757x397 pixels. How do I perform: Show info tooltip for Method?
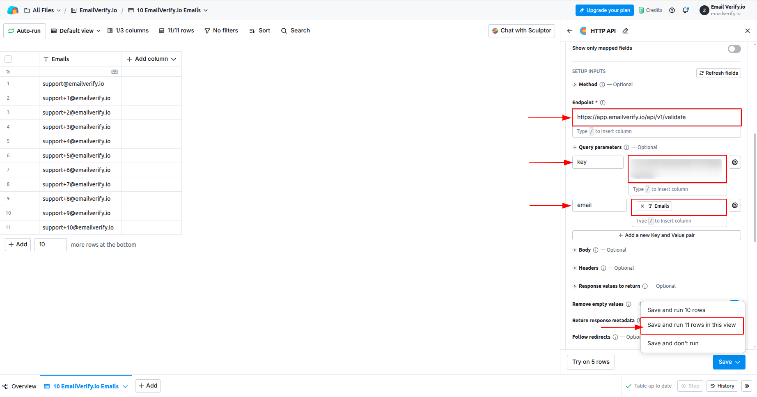602,85
